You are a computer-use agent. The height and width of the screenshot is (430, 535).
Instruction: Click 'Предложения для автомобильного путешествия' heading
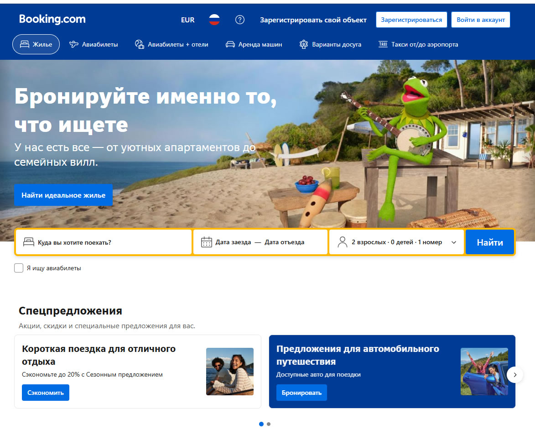click(358, 355)
